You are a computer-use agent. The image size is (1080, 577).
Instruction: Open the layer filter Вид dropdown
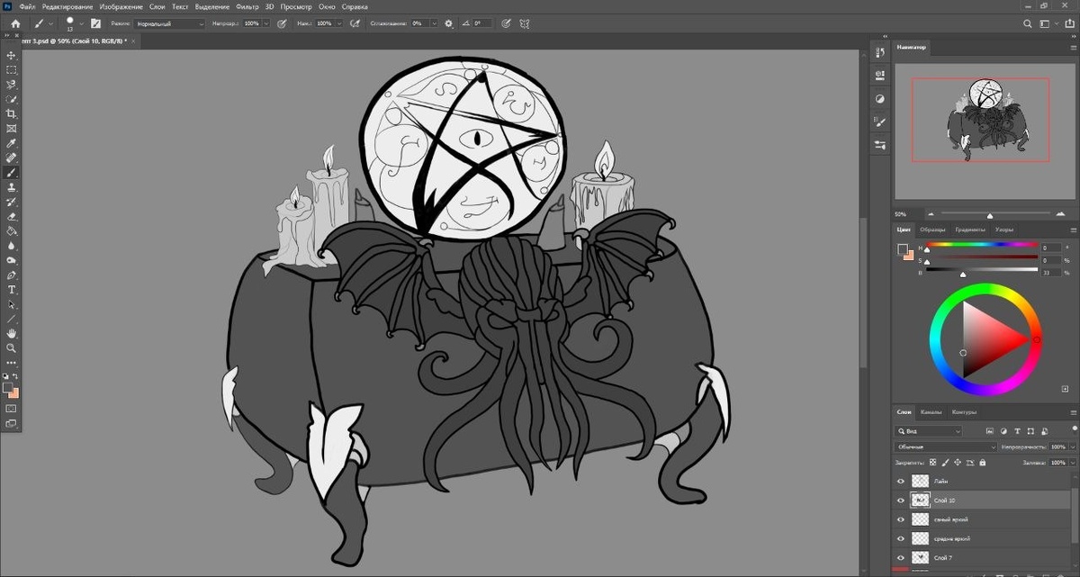click(x=929, y=431)
